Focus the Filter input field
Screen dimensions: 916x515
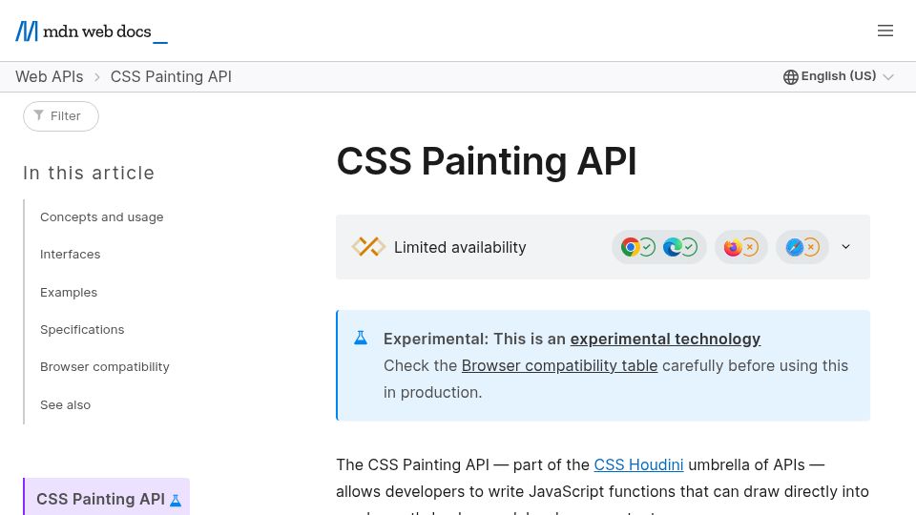pos(61,116)
